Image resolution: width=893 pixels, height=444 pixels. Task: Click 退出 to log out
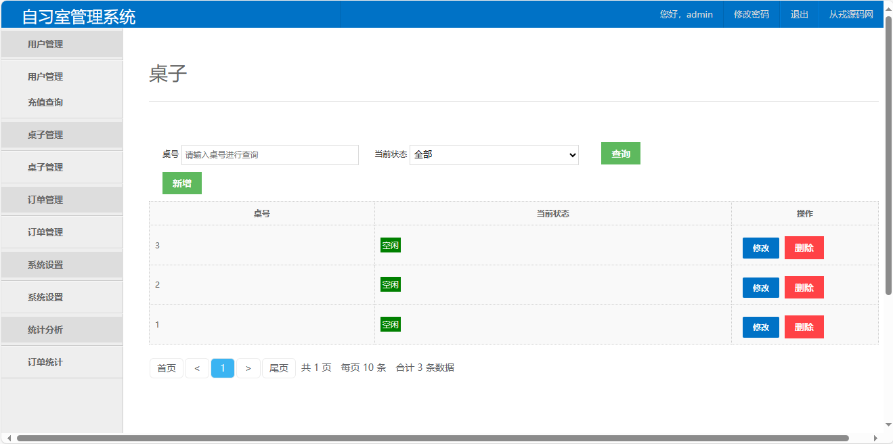(x=800, y=14)
